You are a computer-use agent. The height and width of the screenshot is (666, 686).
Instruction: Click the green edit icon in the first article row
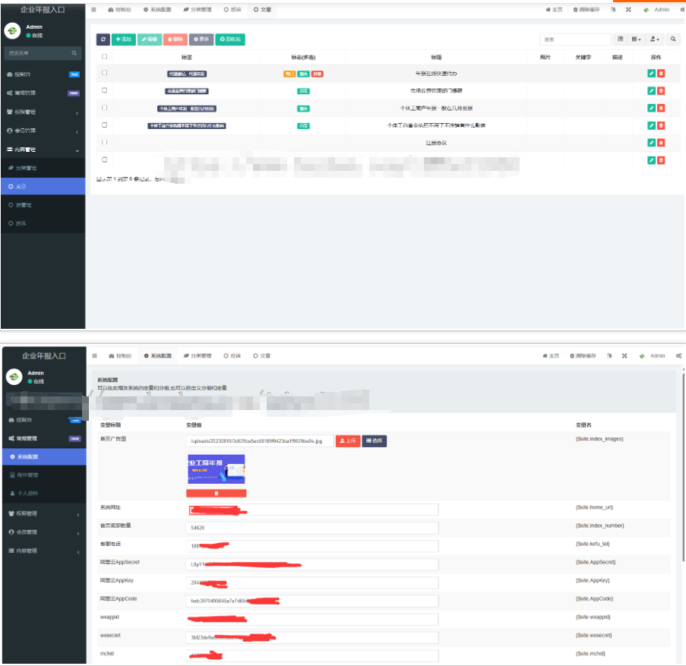coord(651,74)
